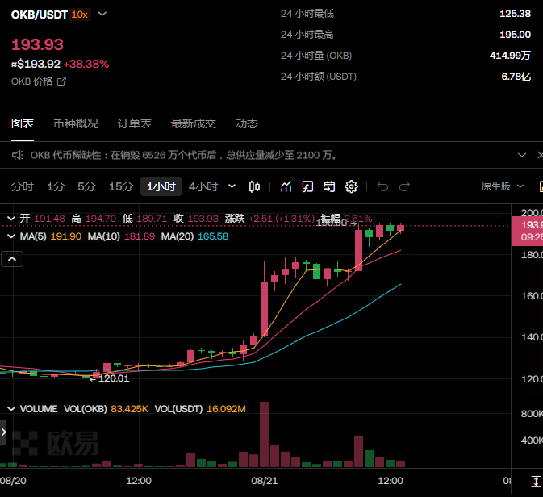Click the drawing tools icon

tap(307, 186)
